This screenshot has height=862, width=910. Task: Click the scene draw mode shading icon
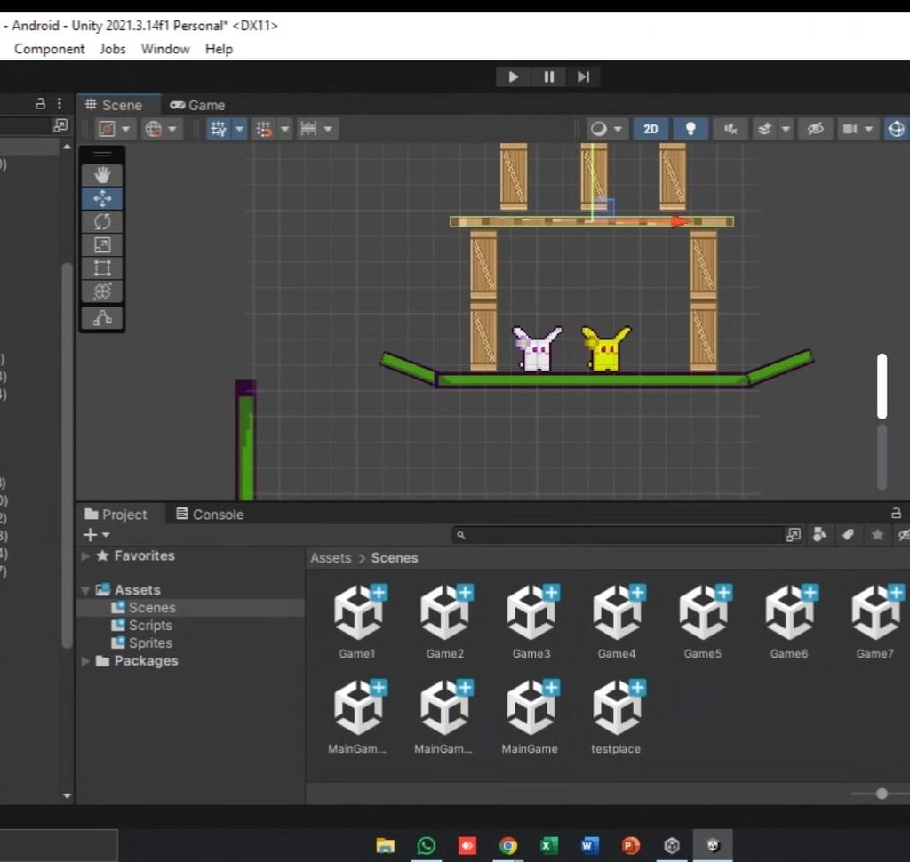coord(598,129)
